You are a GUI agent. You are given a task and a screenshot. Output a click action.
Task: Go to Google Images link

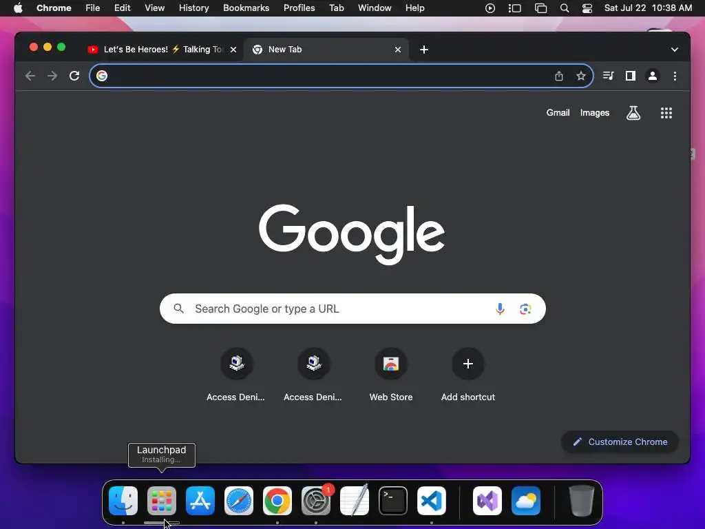(594, 113)
